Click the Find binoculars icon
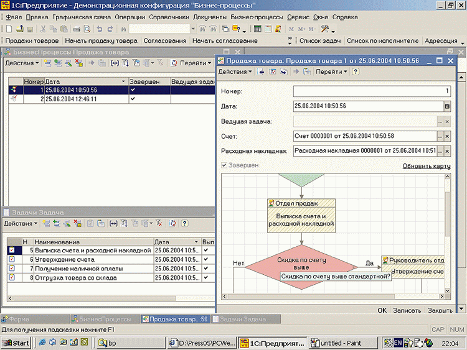The height and width of the screenshot is (350, 467). (123, 29)
